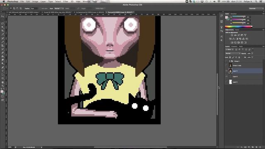265x149 pixels.
Task: Open the Filter menu
Action: 65,2
